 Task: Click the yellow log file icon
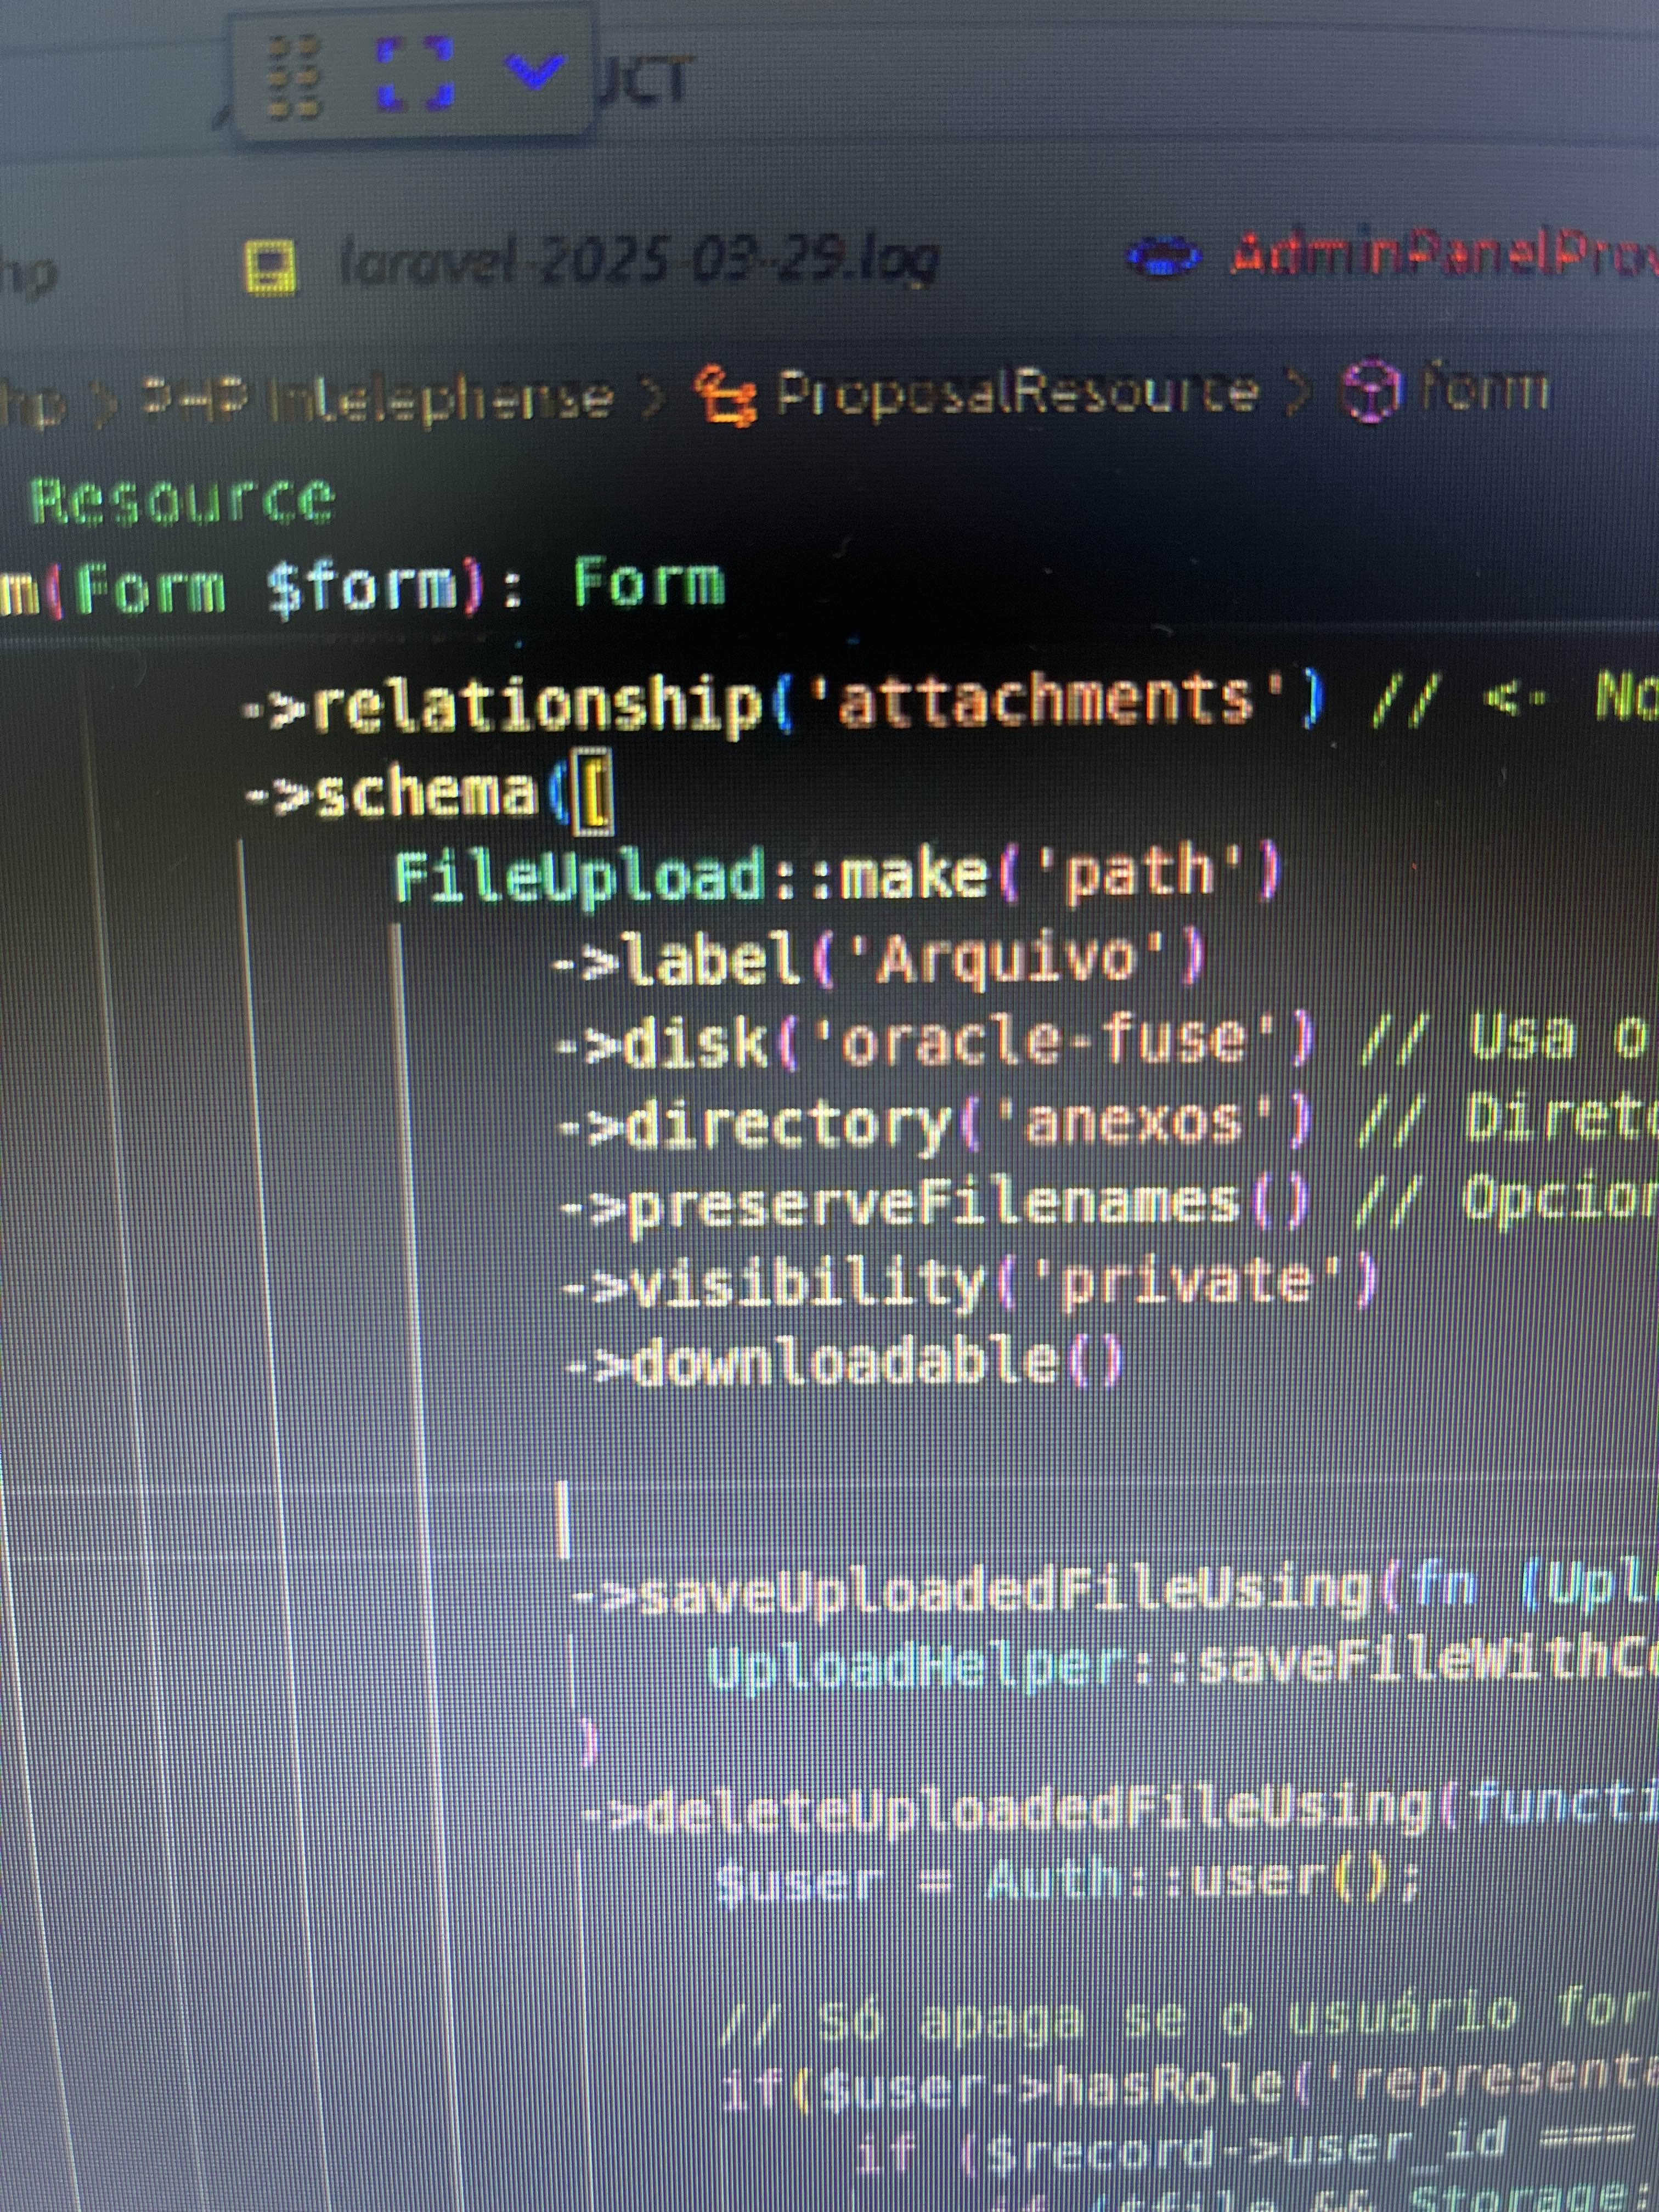pyautogui.click(x=270, y=267)
